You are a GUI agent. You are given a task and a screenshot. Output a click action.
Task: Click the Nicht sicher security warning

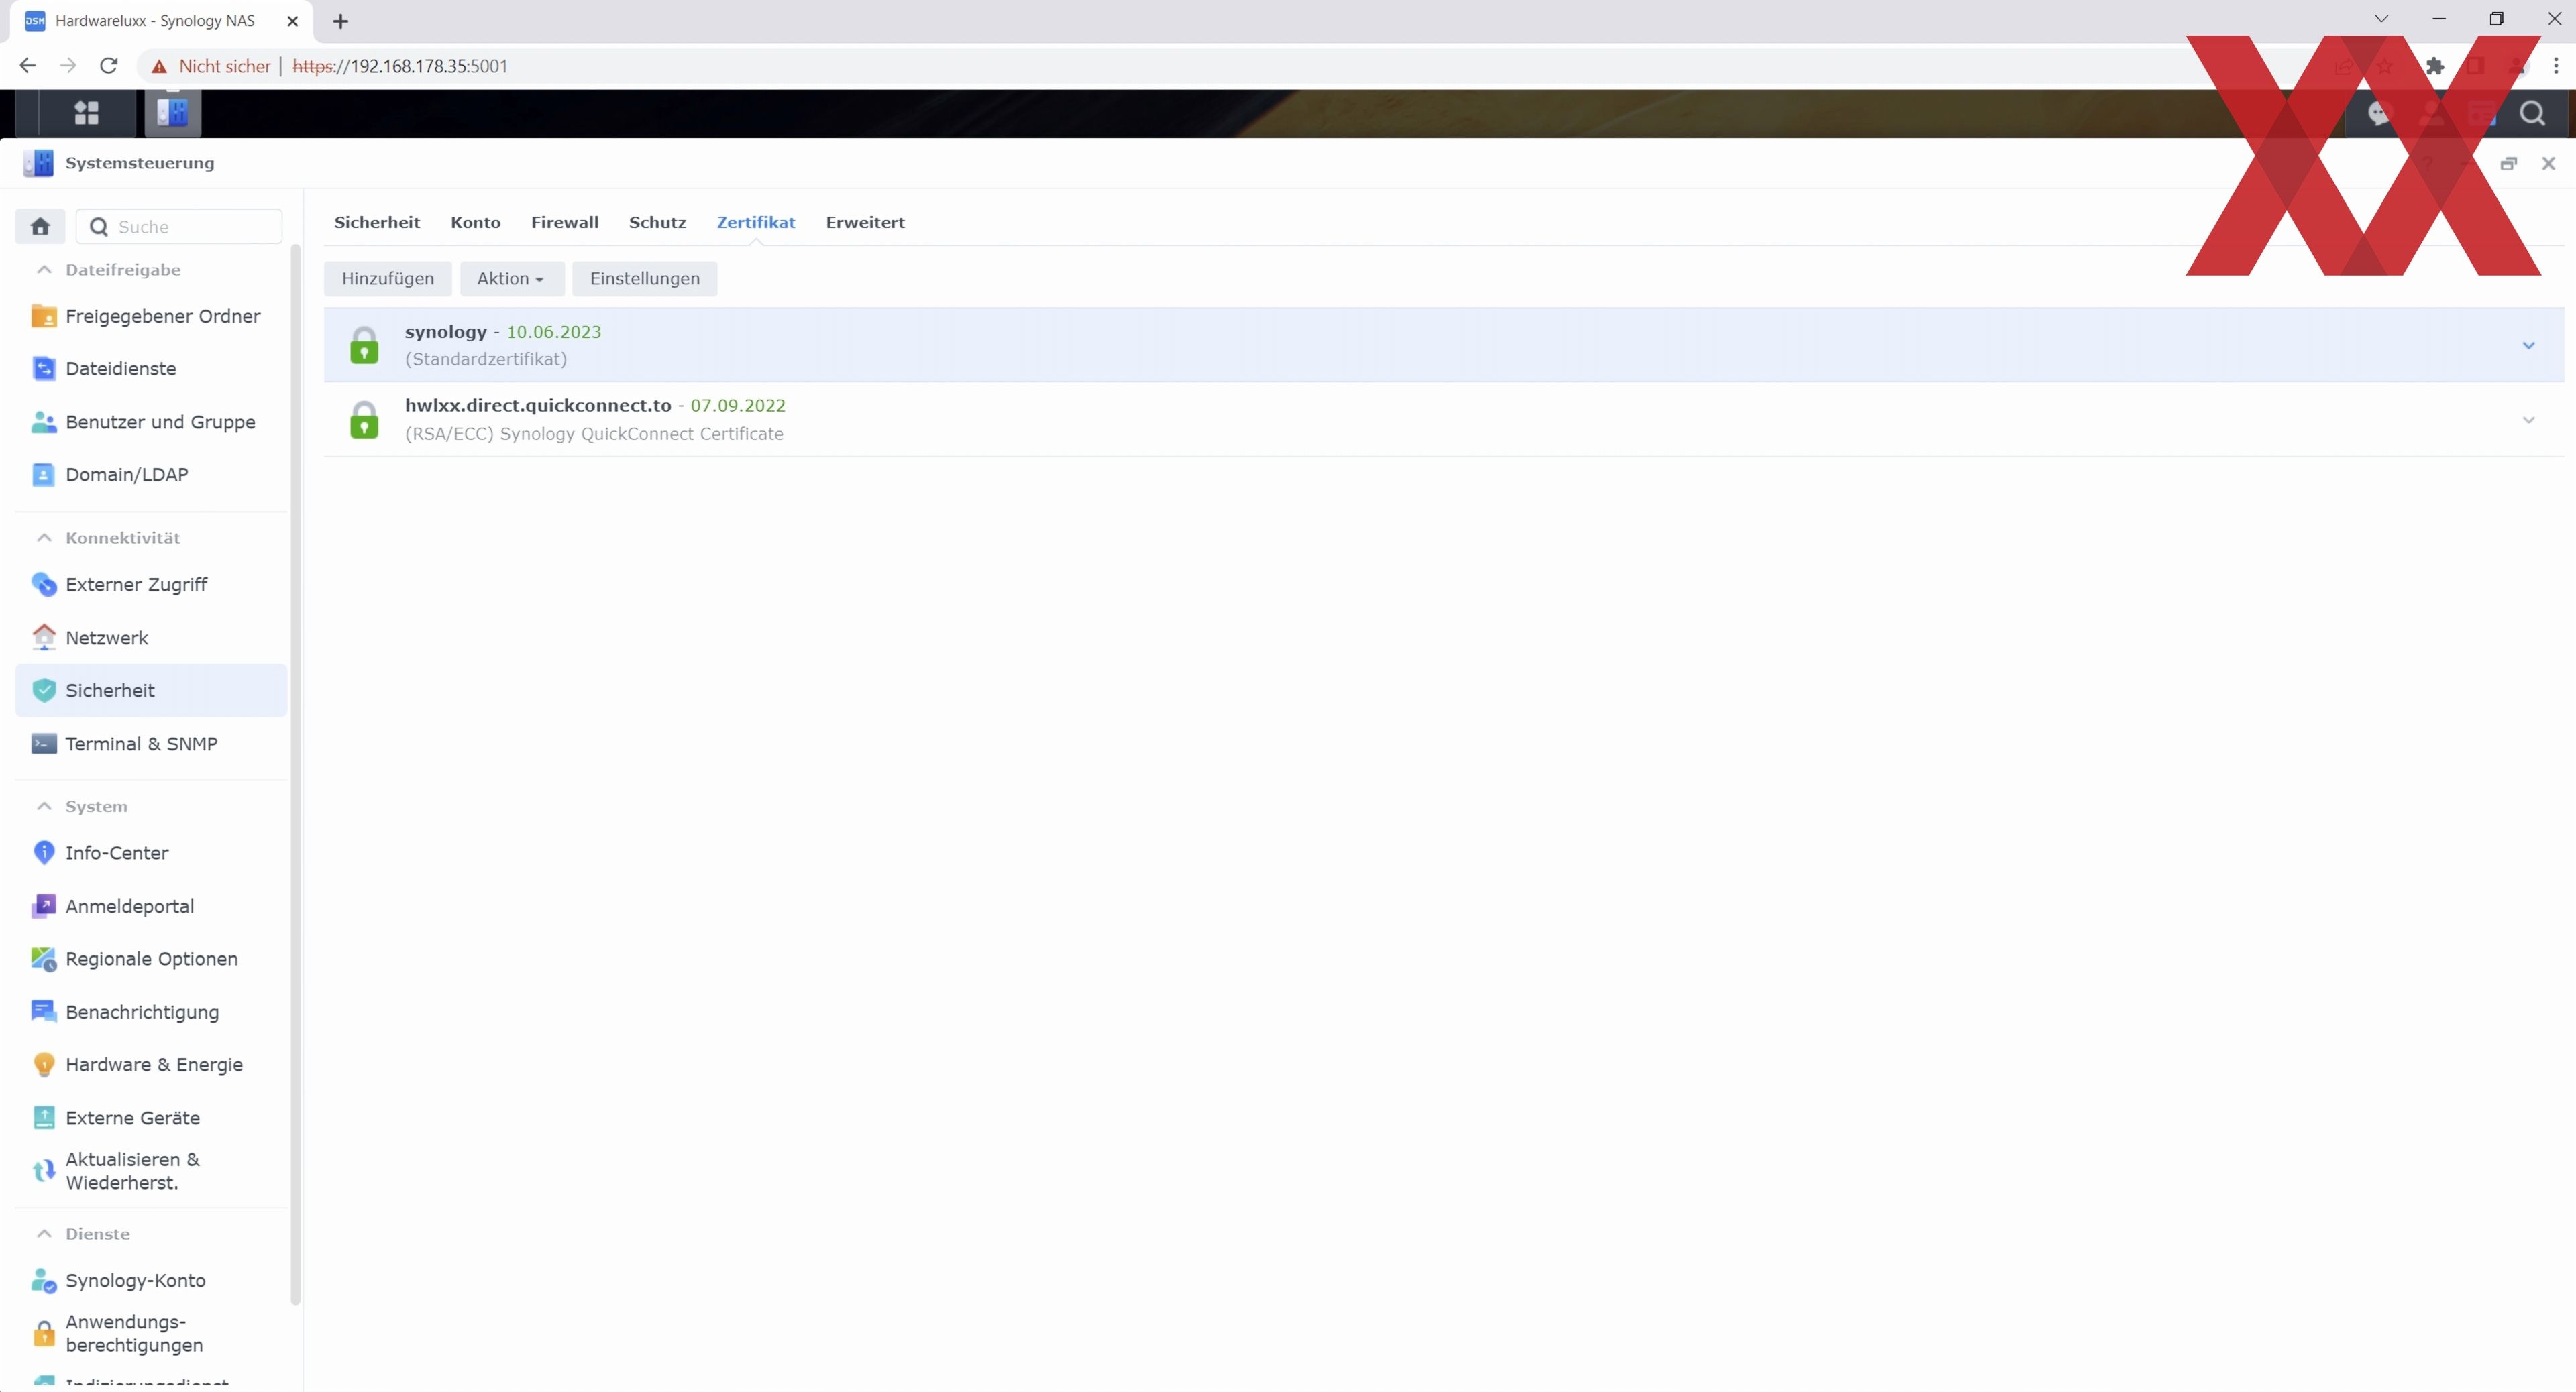[211, 66]
